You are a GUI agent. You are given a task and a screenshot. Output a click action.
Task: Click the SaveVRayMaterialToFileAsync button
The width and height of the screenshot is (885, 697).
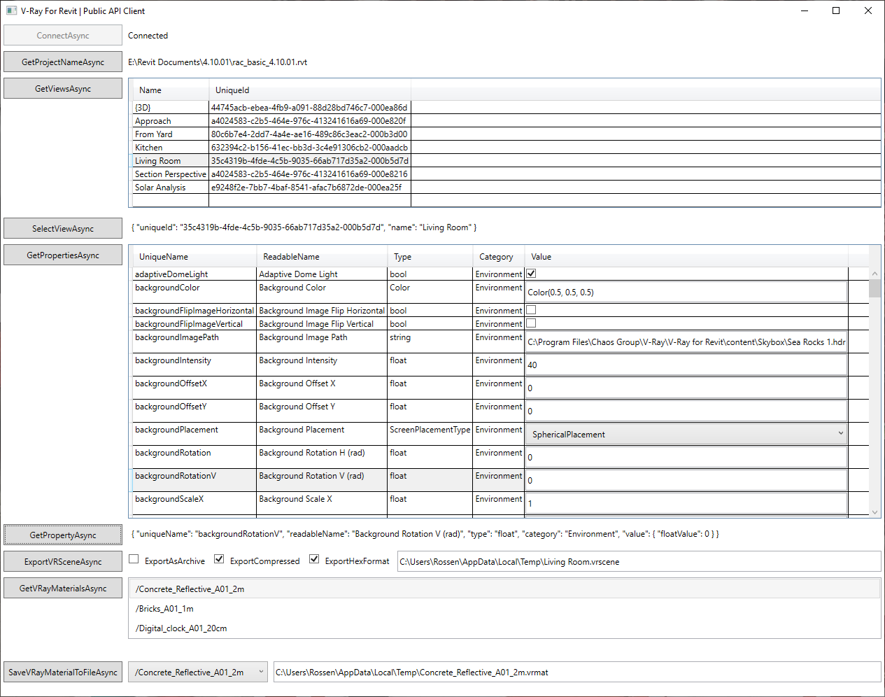point(63,673)
